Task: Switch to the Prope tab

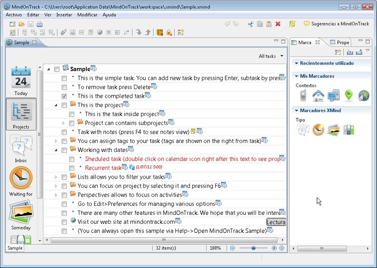Action: point(340,42)
